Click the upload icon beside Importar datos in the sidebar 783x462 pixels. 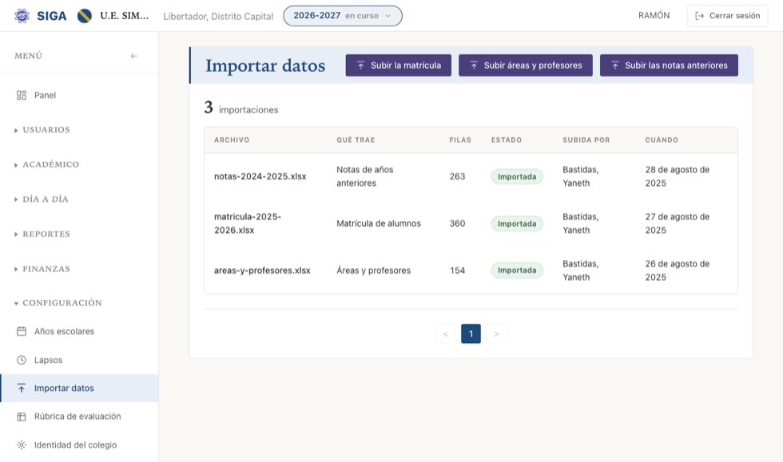click(x=22, y=388)
